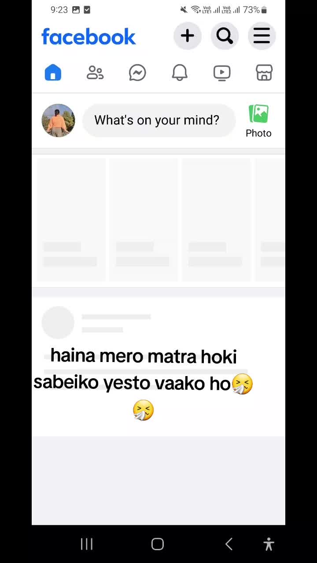Tap the Android home button
This screenshot has height=563, width=317.
[158, 544]
